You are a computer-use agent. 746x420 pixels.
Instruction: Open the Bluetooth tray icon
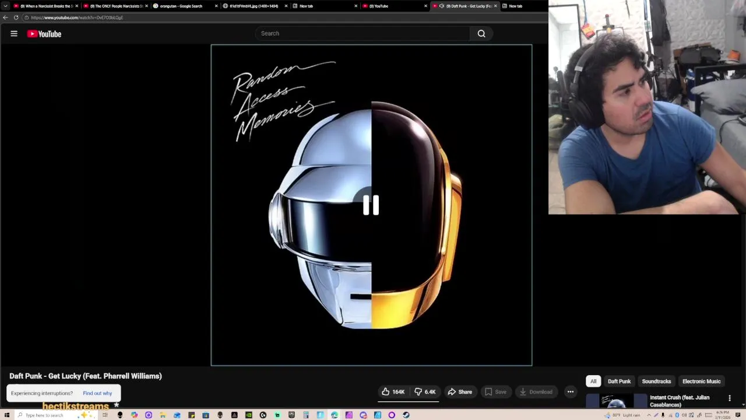(x=677, y=415)
